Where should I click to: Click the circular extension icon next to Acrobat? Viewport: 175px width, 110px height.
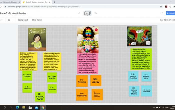tap(170, 6)
